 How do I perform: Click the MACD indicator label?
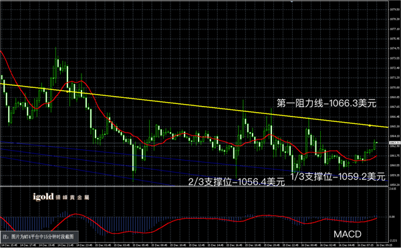pyautogui.click(x=348, y=234)
